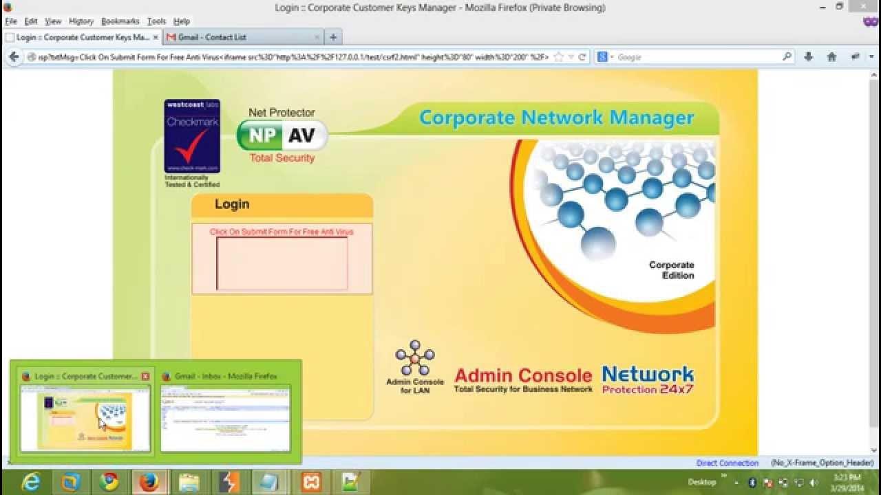Close the Login Corporate Customer Keys tab

point(156,37)
